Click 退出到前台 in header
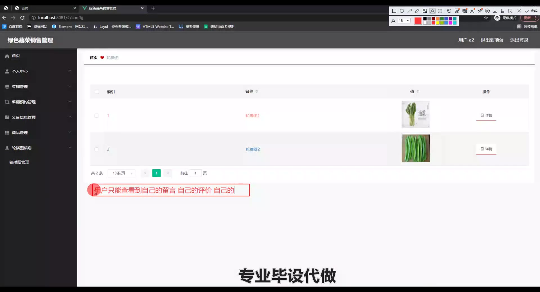 coord(492,40)
